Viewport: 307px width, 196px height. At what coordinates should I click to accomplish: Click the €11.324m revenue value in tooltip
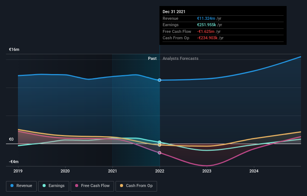206,18
